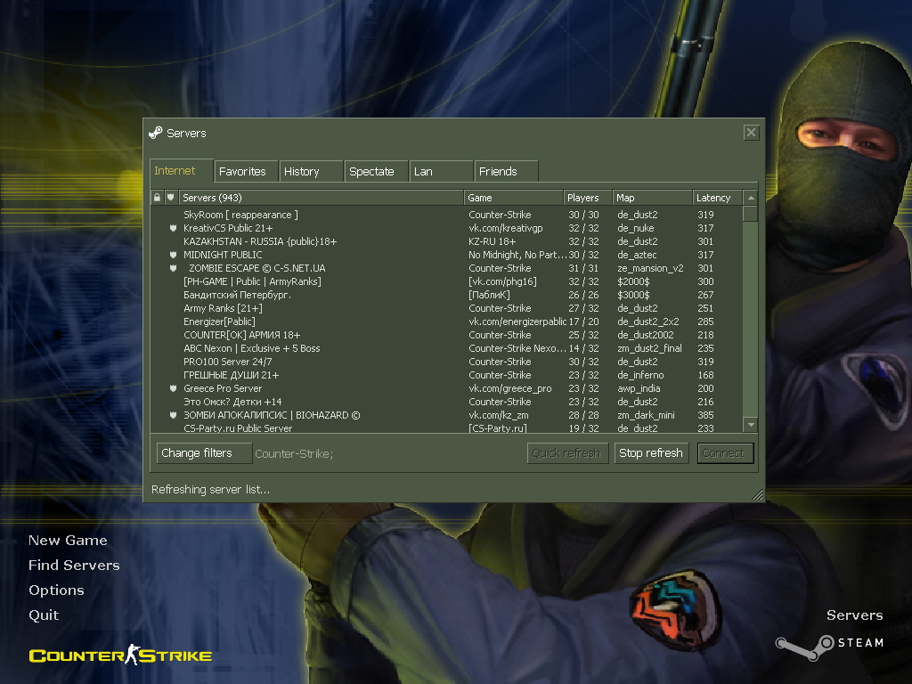The height and width of the screenshot is (684, 912).
Task: Select Army Ranks [21+] server
Action: 447,308
